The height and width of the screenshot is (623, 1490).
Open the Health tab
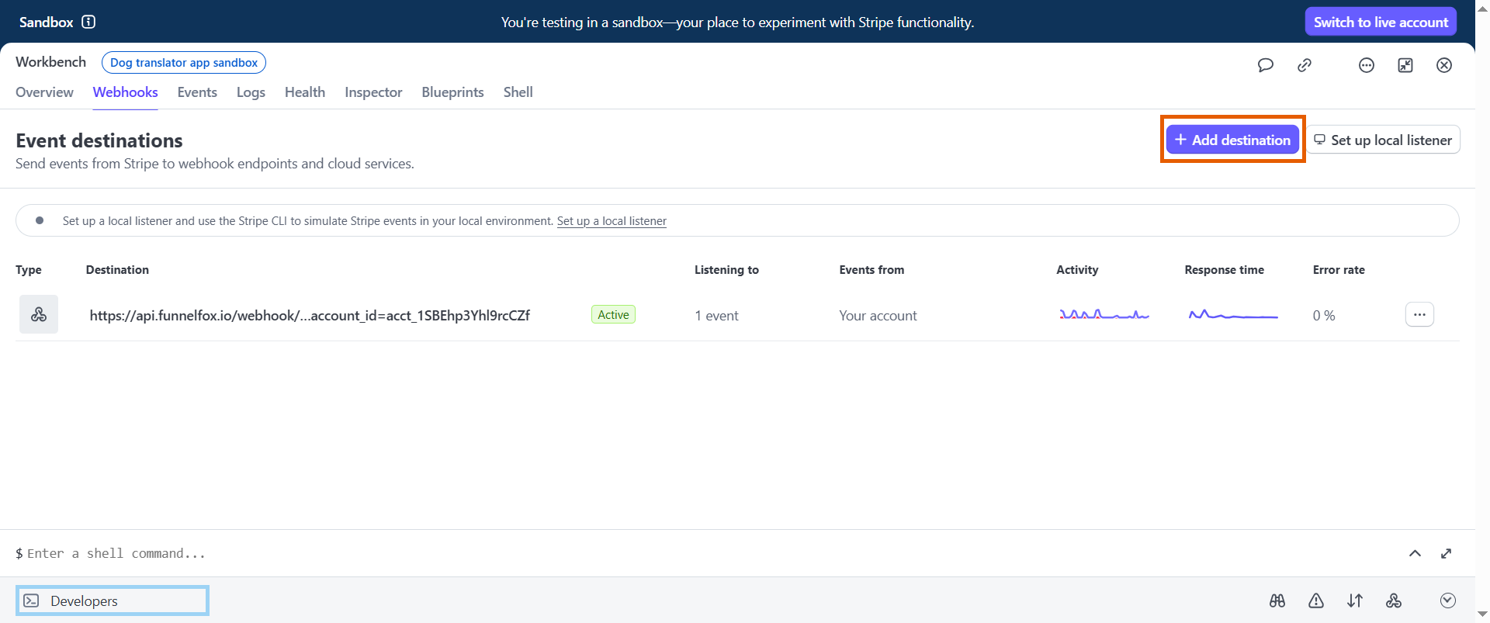305,92
